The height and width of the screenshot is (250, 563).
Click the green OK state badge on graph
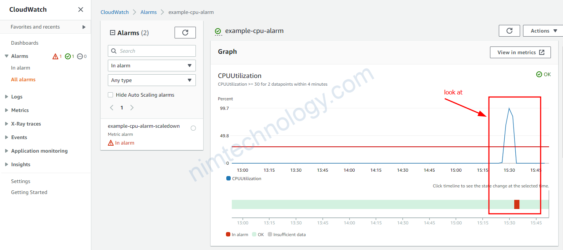click(543, 74)
